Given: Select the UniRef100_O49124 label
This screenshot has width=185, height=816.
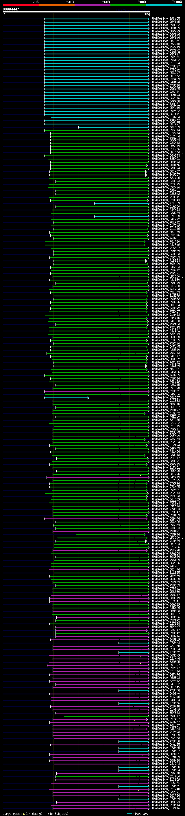Looking at the screenshot, I should coord(166,82).
